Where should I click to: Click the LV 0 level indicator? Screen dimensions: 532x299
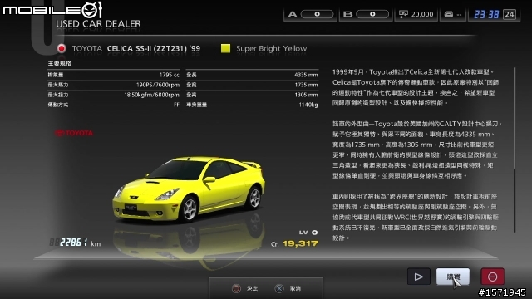click(x=308, y=233)
